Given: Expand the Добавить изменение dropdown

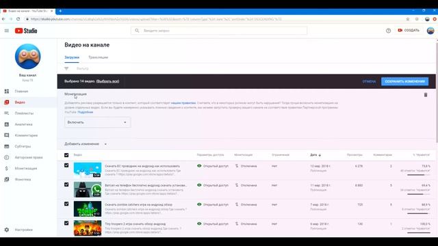Looking at the screenshot, I should (86, 144).
